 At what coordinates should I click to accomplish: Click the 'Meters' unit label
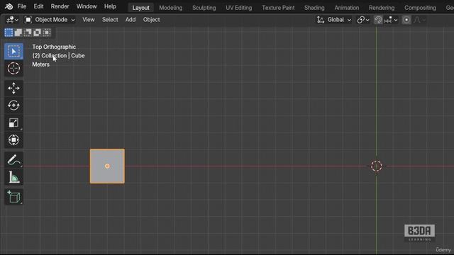(41, 64)
